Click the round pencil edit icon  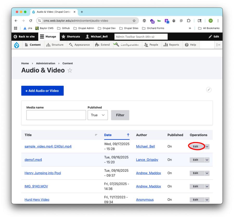209,90
